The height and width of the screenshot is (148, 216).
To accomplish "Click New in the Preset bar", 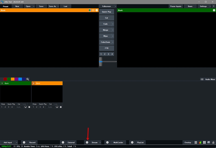I will [17, 6].
